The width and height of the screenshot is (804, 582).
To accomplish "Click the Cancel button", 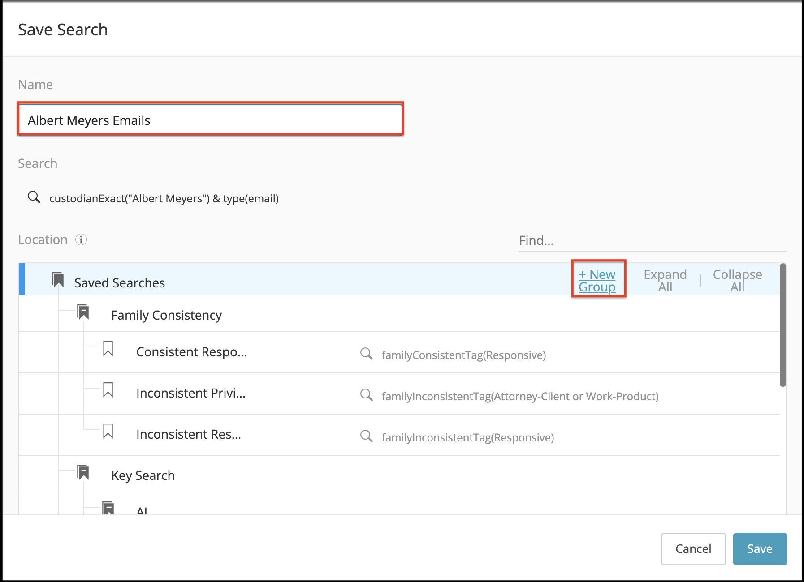I will pos(693,549).
